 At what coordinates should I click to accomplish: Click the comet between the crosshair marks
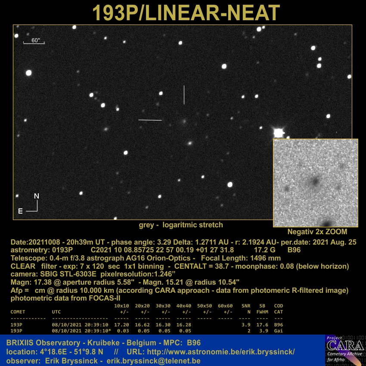(x=184, y=121)
